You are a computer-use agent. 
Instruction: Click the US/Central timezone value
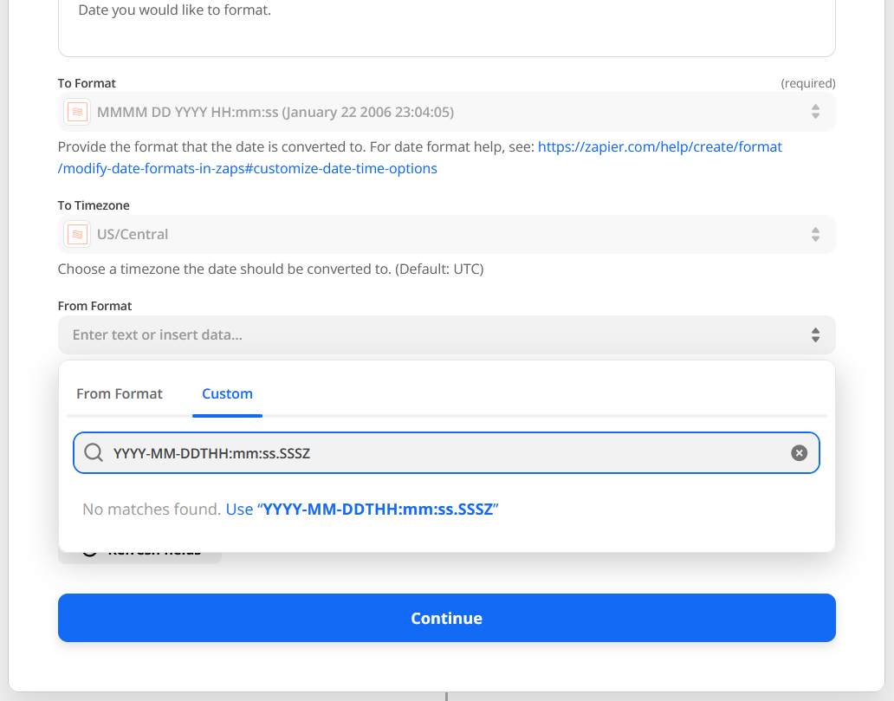[133, 234]
